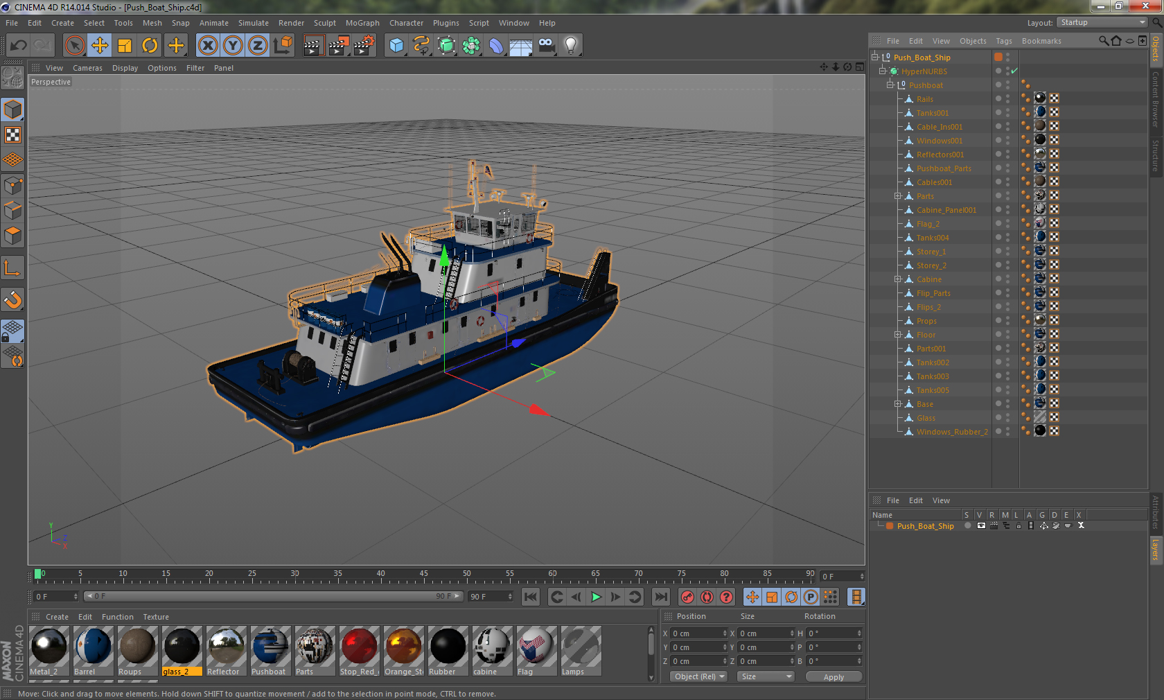Open material manager Texture menu
This screenshot has height=700, width=1164.
click(156, 617)
